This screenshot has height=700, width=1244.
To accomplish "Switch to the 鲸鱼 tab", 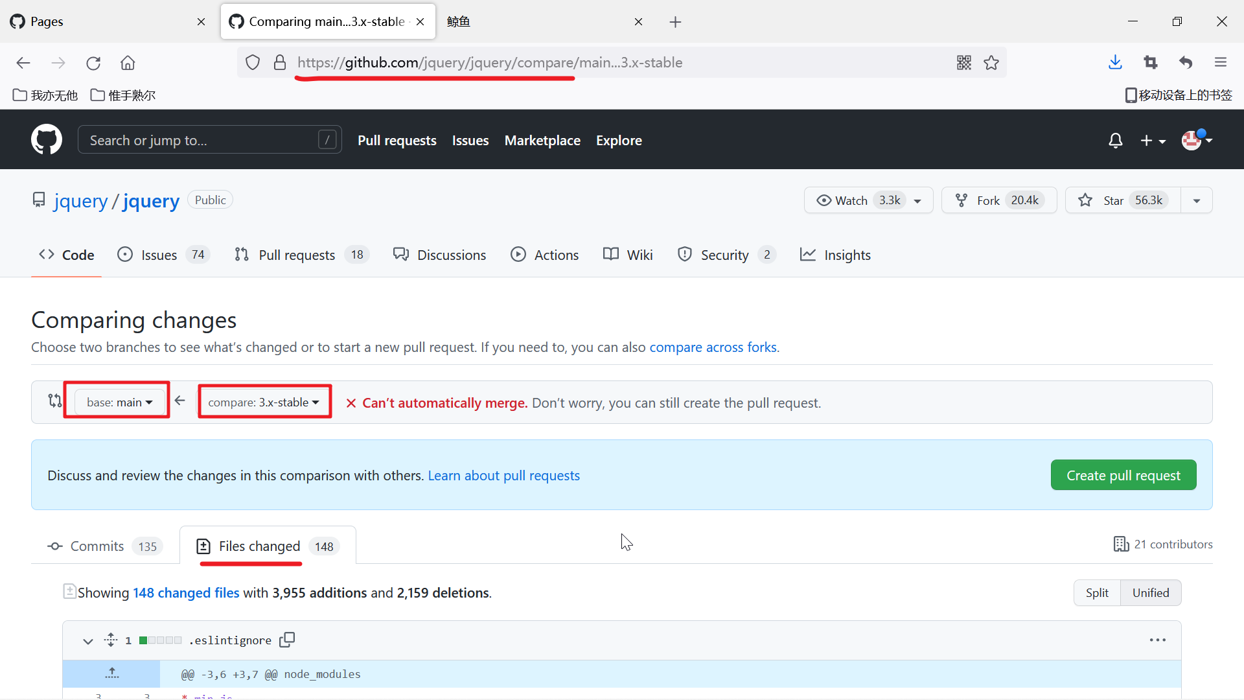I will (544, 22).
